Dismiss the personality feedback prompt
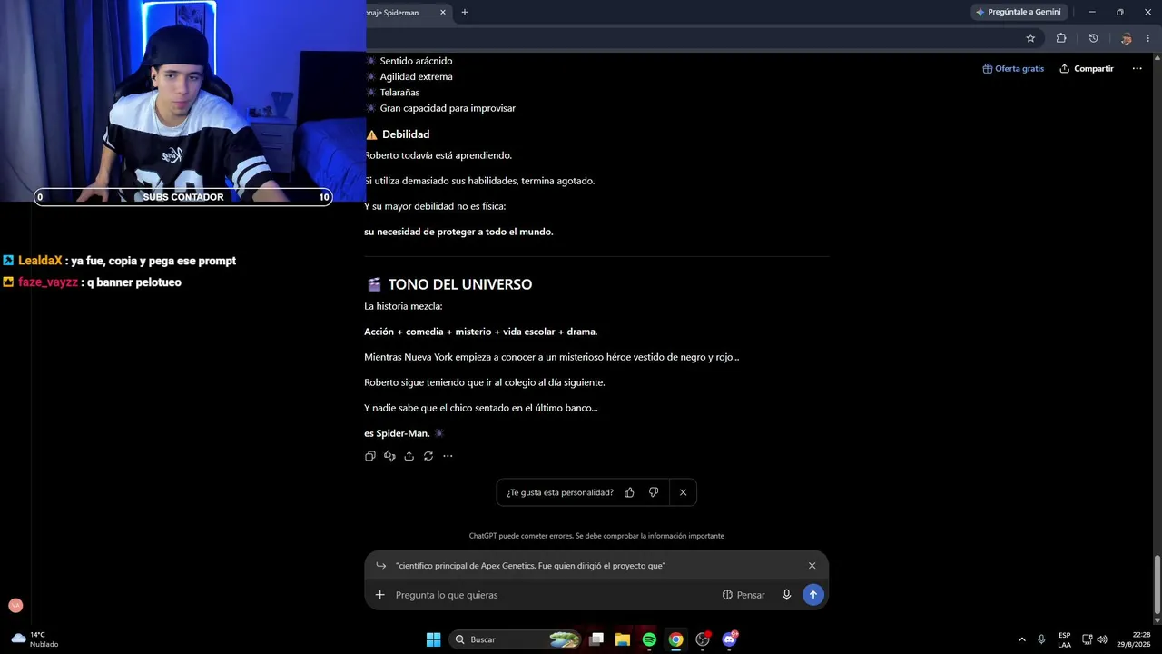Screen dimensions: 1162x654 click(683, 492)
